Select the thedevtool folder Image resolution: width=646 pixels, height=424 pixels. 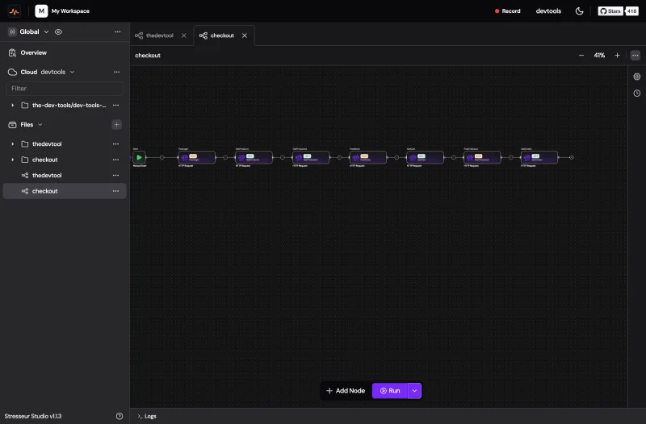coord(65,144)
